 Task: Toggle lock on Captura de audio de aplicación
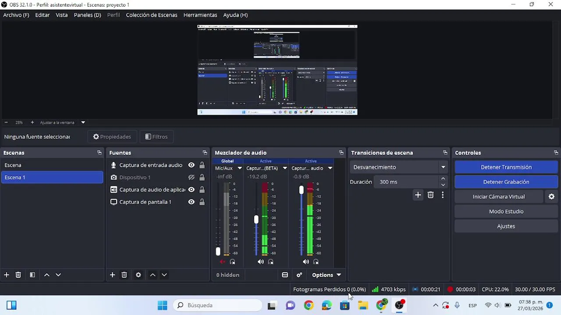pyautogui.click(x=202, y=189)
